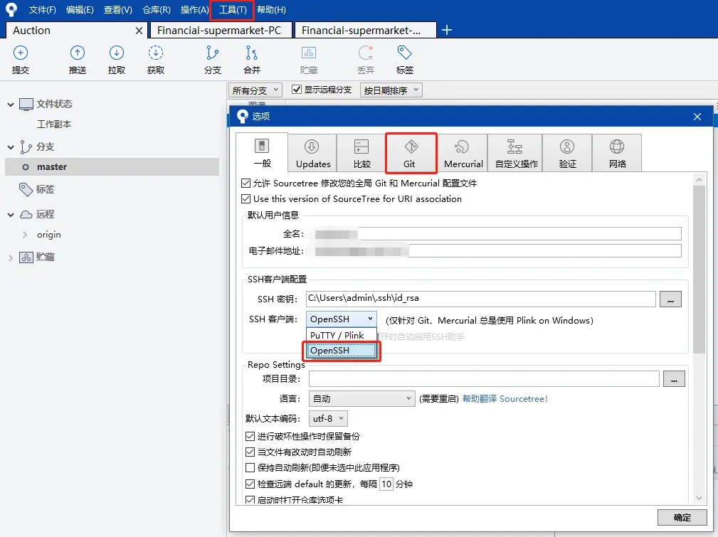Open the Custom Actions (自定义操作) tab
718x537 pixels.
pyautogui.click(x=516, y=154)
